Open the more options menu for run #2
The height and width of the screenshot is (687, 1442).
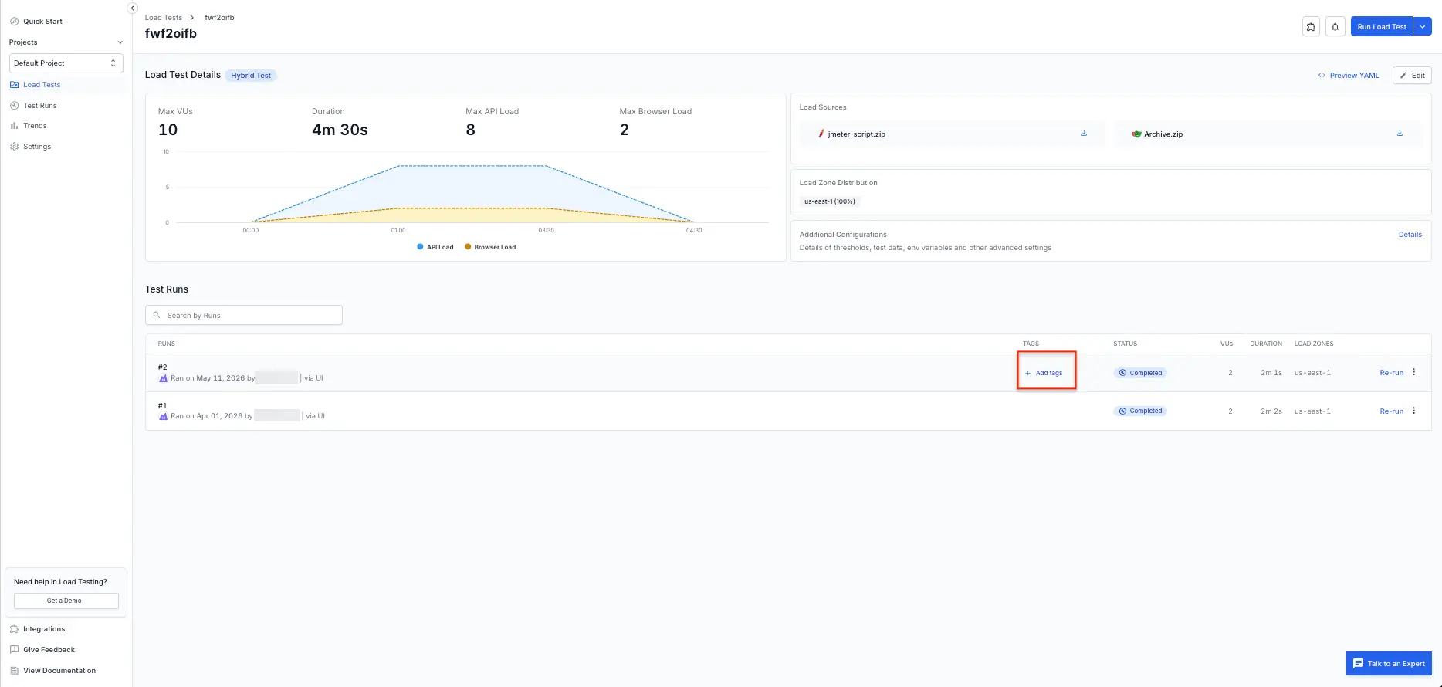pyautogui.click(x=1414, y=372)
